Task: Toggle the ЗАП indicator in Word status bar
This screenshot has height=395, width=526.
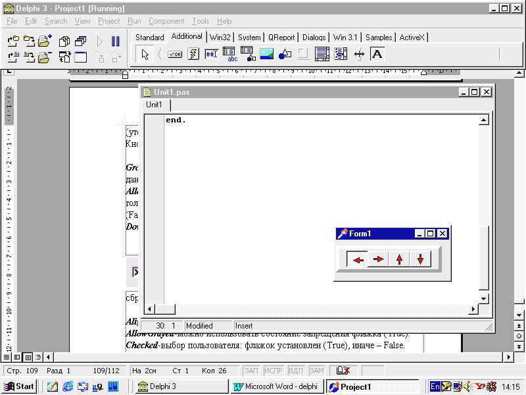Action: pyautogui.click(x=251, y=371)
